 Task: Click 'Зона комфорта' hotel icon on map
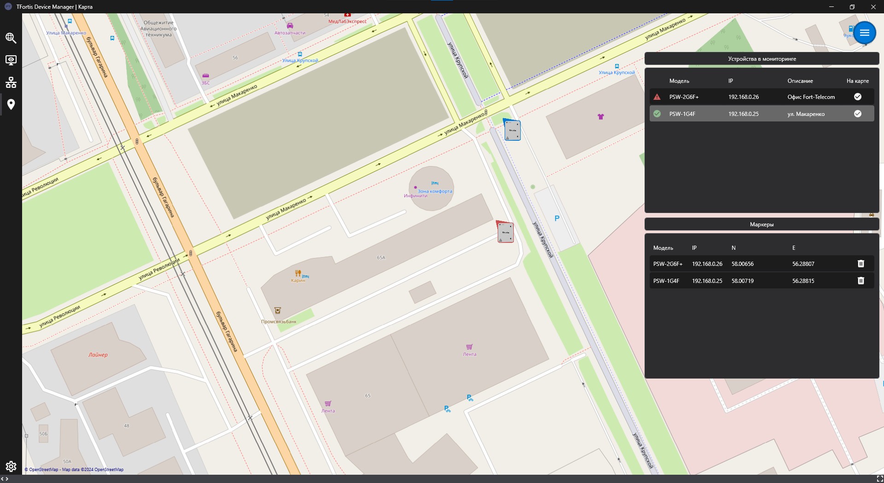435,183
